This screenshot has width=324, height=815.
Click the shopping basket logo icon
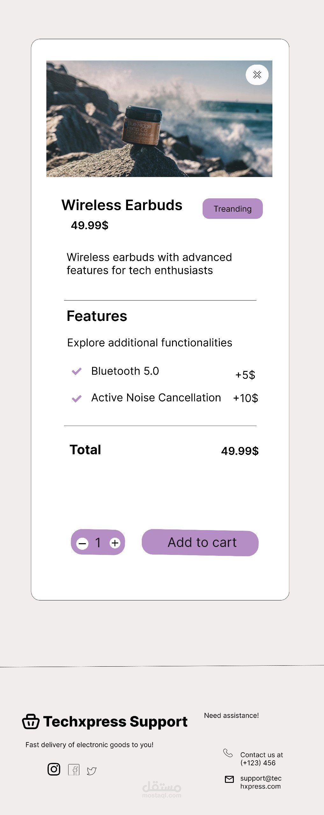pos(31,722)
